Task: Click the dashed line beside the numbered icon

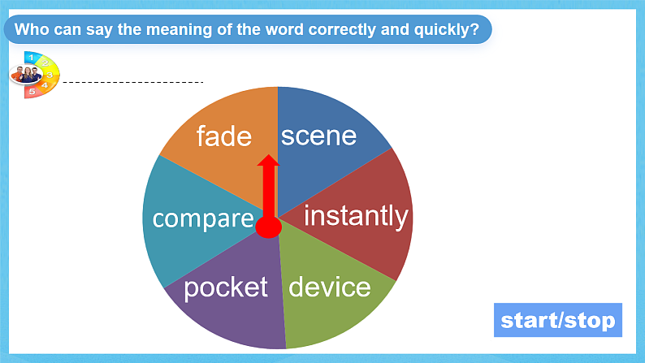Action: (x=132, y=82)
